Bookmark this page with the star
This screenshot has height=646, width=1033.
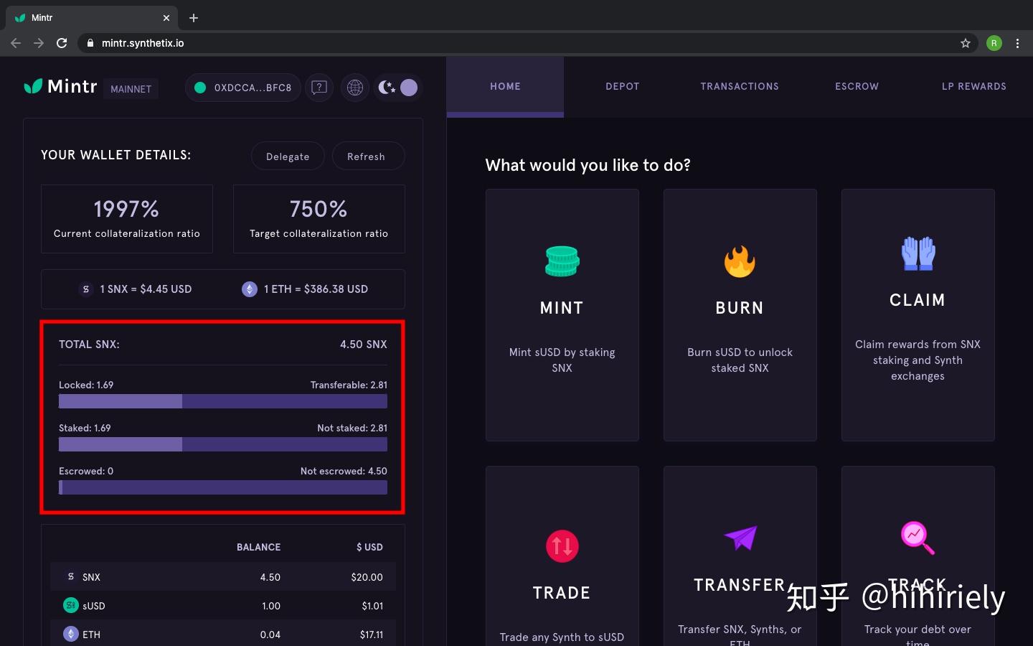966,43
